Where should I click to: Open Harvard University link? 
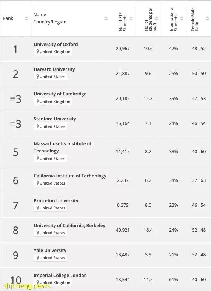click(54, 69)
